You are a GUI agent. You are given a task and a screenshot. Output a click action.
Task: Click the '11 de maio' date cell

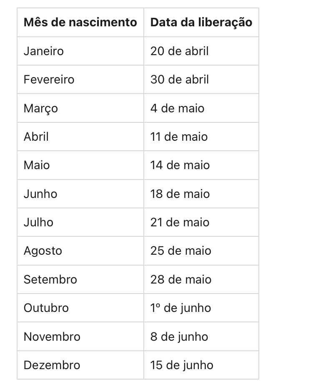click(179, 137)
